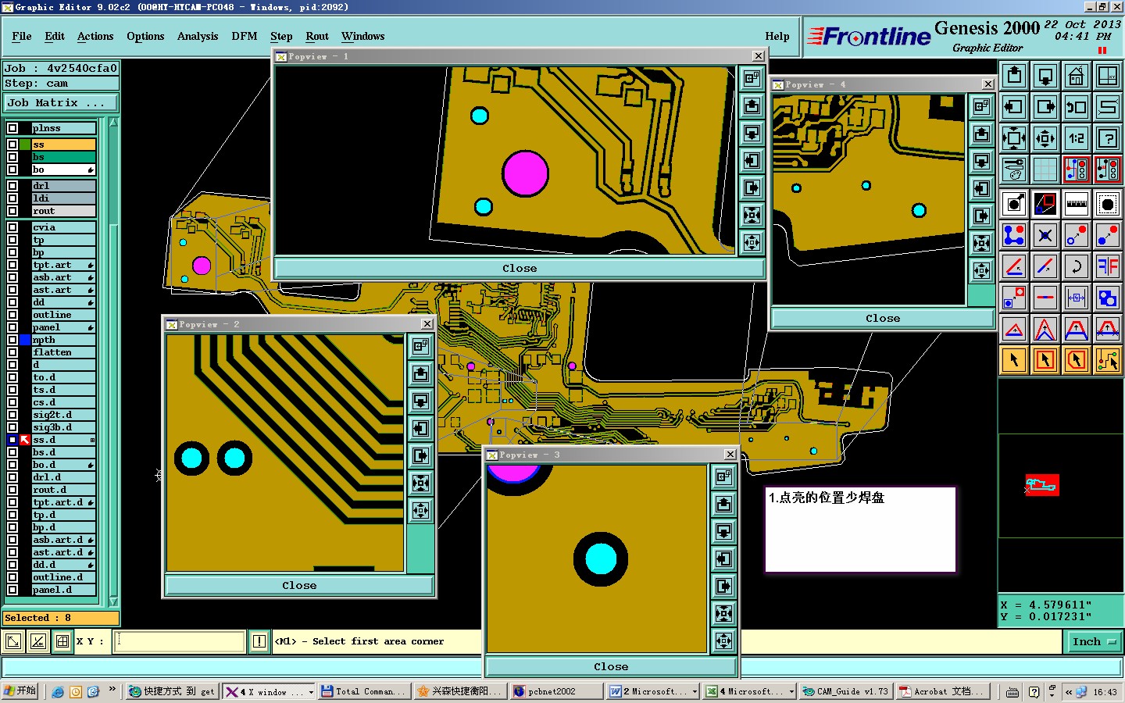The height and width of the screenshot is (703, 1125).
Task: Open the File menu
Action: [x=22, y=36]
